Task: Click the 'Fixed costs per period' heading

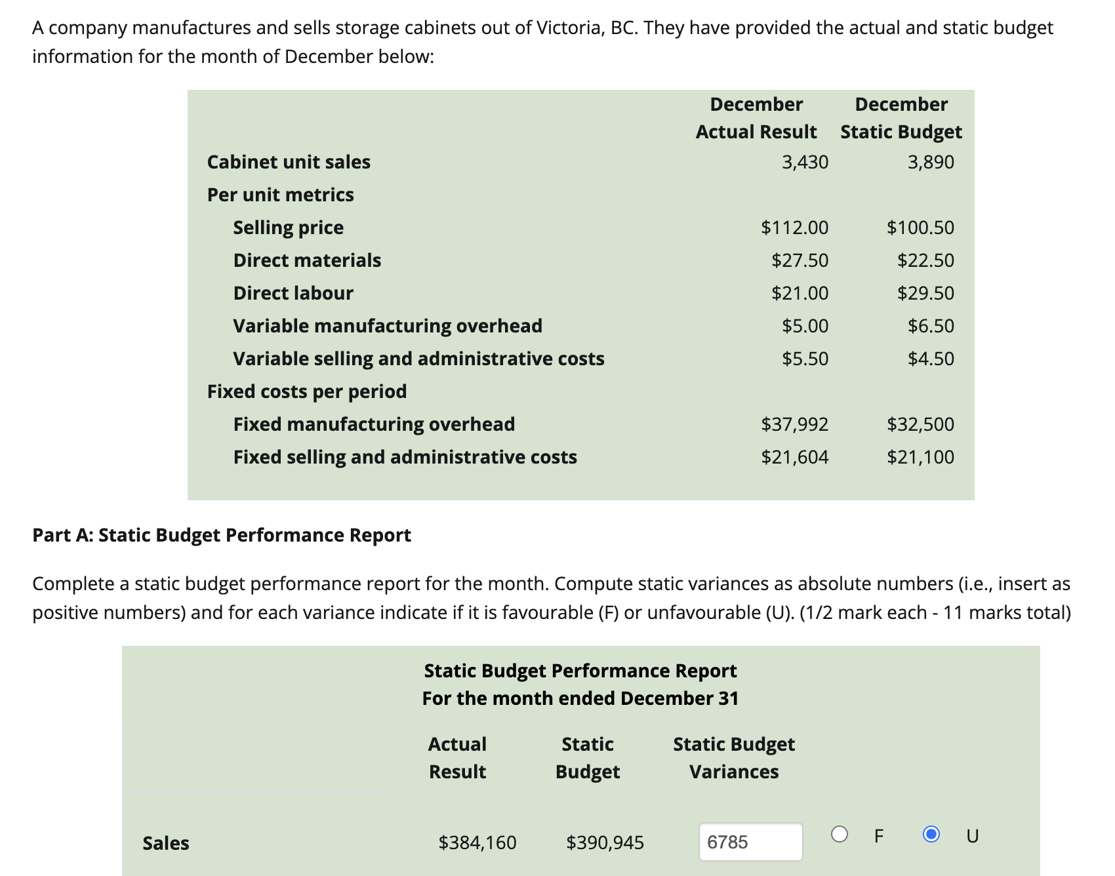Action: click(x=307, y=391)
